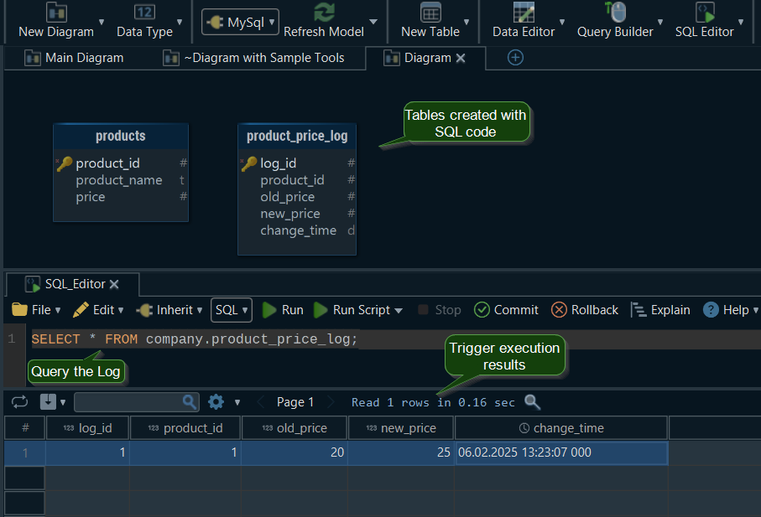Expand the New Diagram dropdown arrow

click(102, 22)
